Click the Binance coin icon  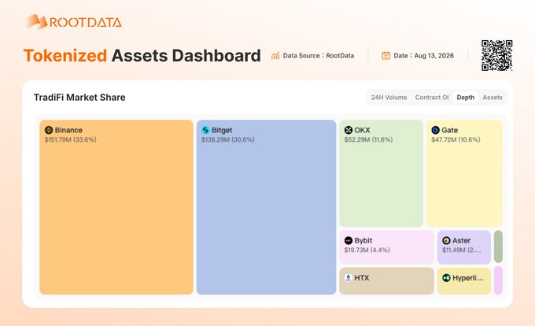click(x=49, y=130)
